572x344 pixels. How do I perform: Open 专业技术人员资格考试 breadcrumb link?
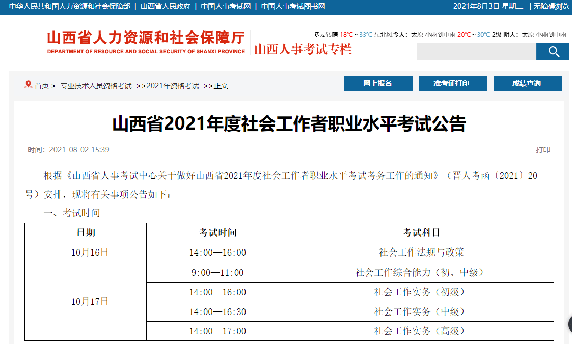coord(96,86)
